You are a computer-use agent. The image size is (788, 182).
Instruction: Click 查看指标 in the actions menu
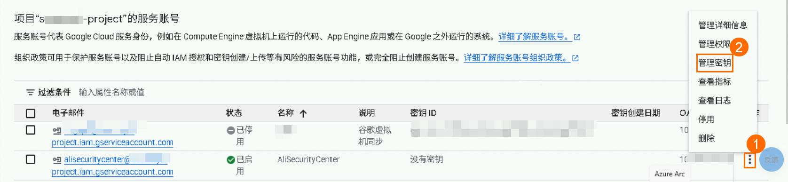(715, 82)
